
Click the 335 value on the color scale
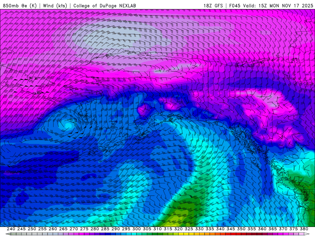[x=210, y=229]
